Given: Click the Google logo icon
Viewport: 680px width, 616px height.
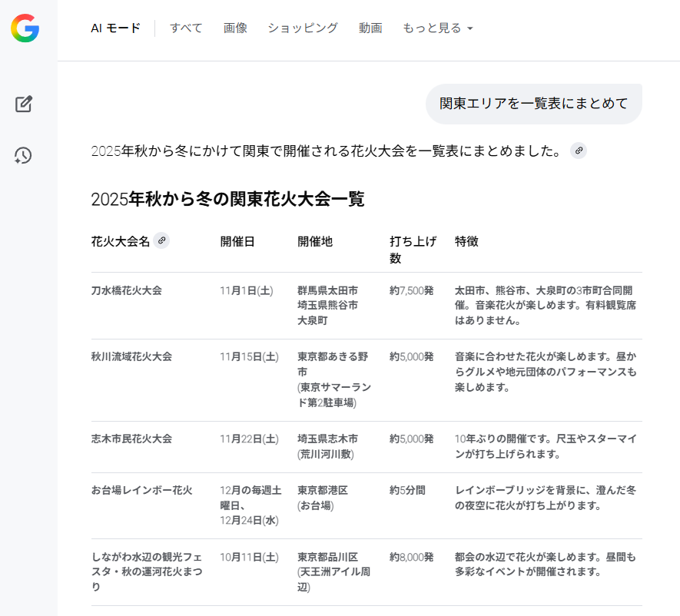Looking at the screenshot, I should click(x=25, y=28).
